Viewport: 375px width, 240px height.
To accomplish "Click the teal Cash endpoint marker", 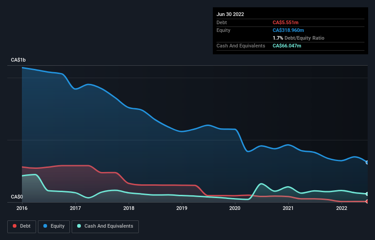I will click(x=367, y=194).
